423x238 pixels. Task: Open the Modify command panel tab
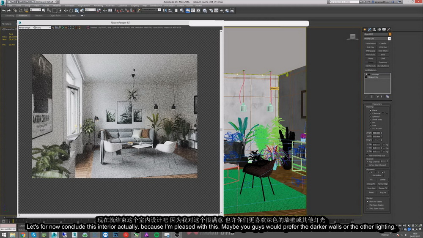coord(370,29)
